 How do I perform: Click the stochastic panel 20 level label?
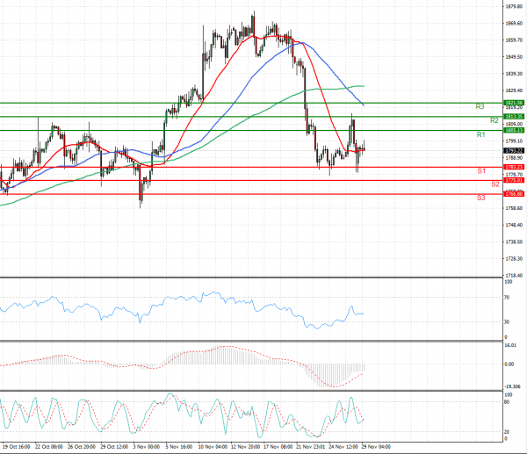507,432
